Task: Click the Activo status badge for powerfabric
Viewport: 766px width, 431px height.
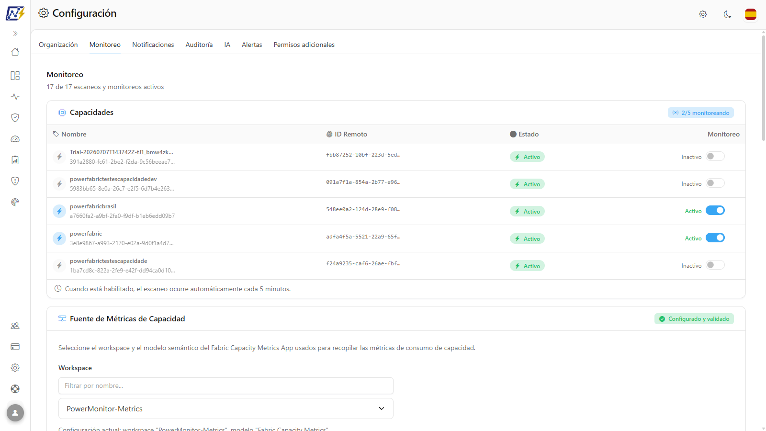Action: [x=527, y=238]
